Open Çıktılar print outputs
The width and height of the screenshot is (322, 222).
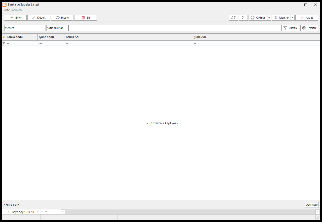(x=258, y=18)
